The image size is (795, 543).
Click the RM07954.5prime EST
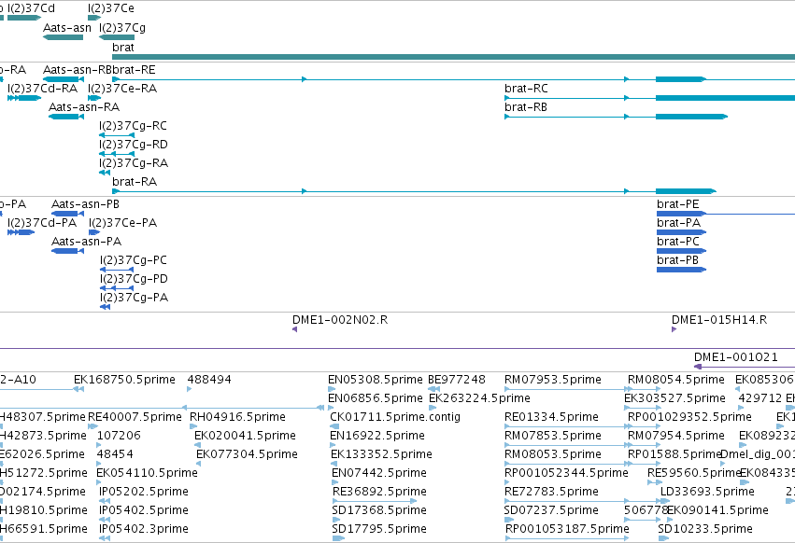click(x=675, y=436)
